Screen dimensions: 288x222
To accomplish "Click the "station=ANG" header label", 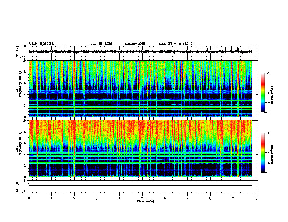I will [x=135, y=44].
